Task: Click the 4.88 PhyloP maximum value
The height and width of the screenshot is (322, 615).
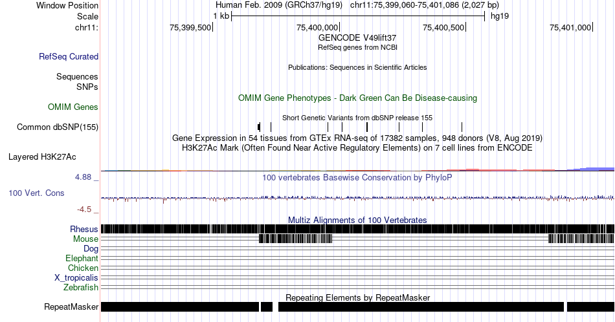Action: 83,177
